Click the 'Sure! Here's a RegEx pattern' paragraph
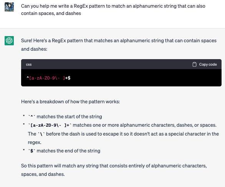 [119, 45]
